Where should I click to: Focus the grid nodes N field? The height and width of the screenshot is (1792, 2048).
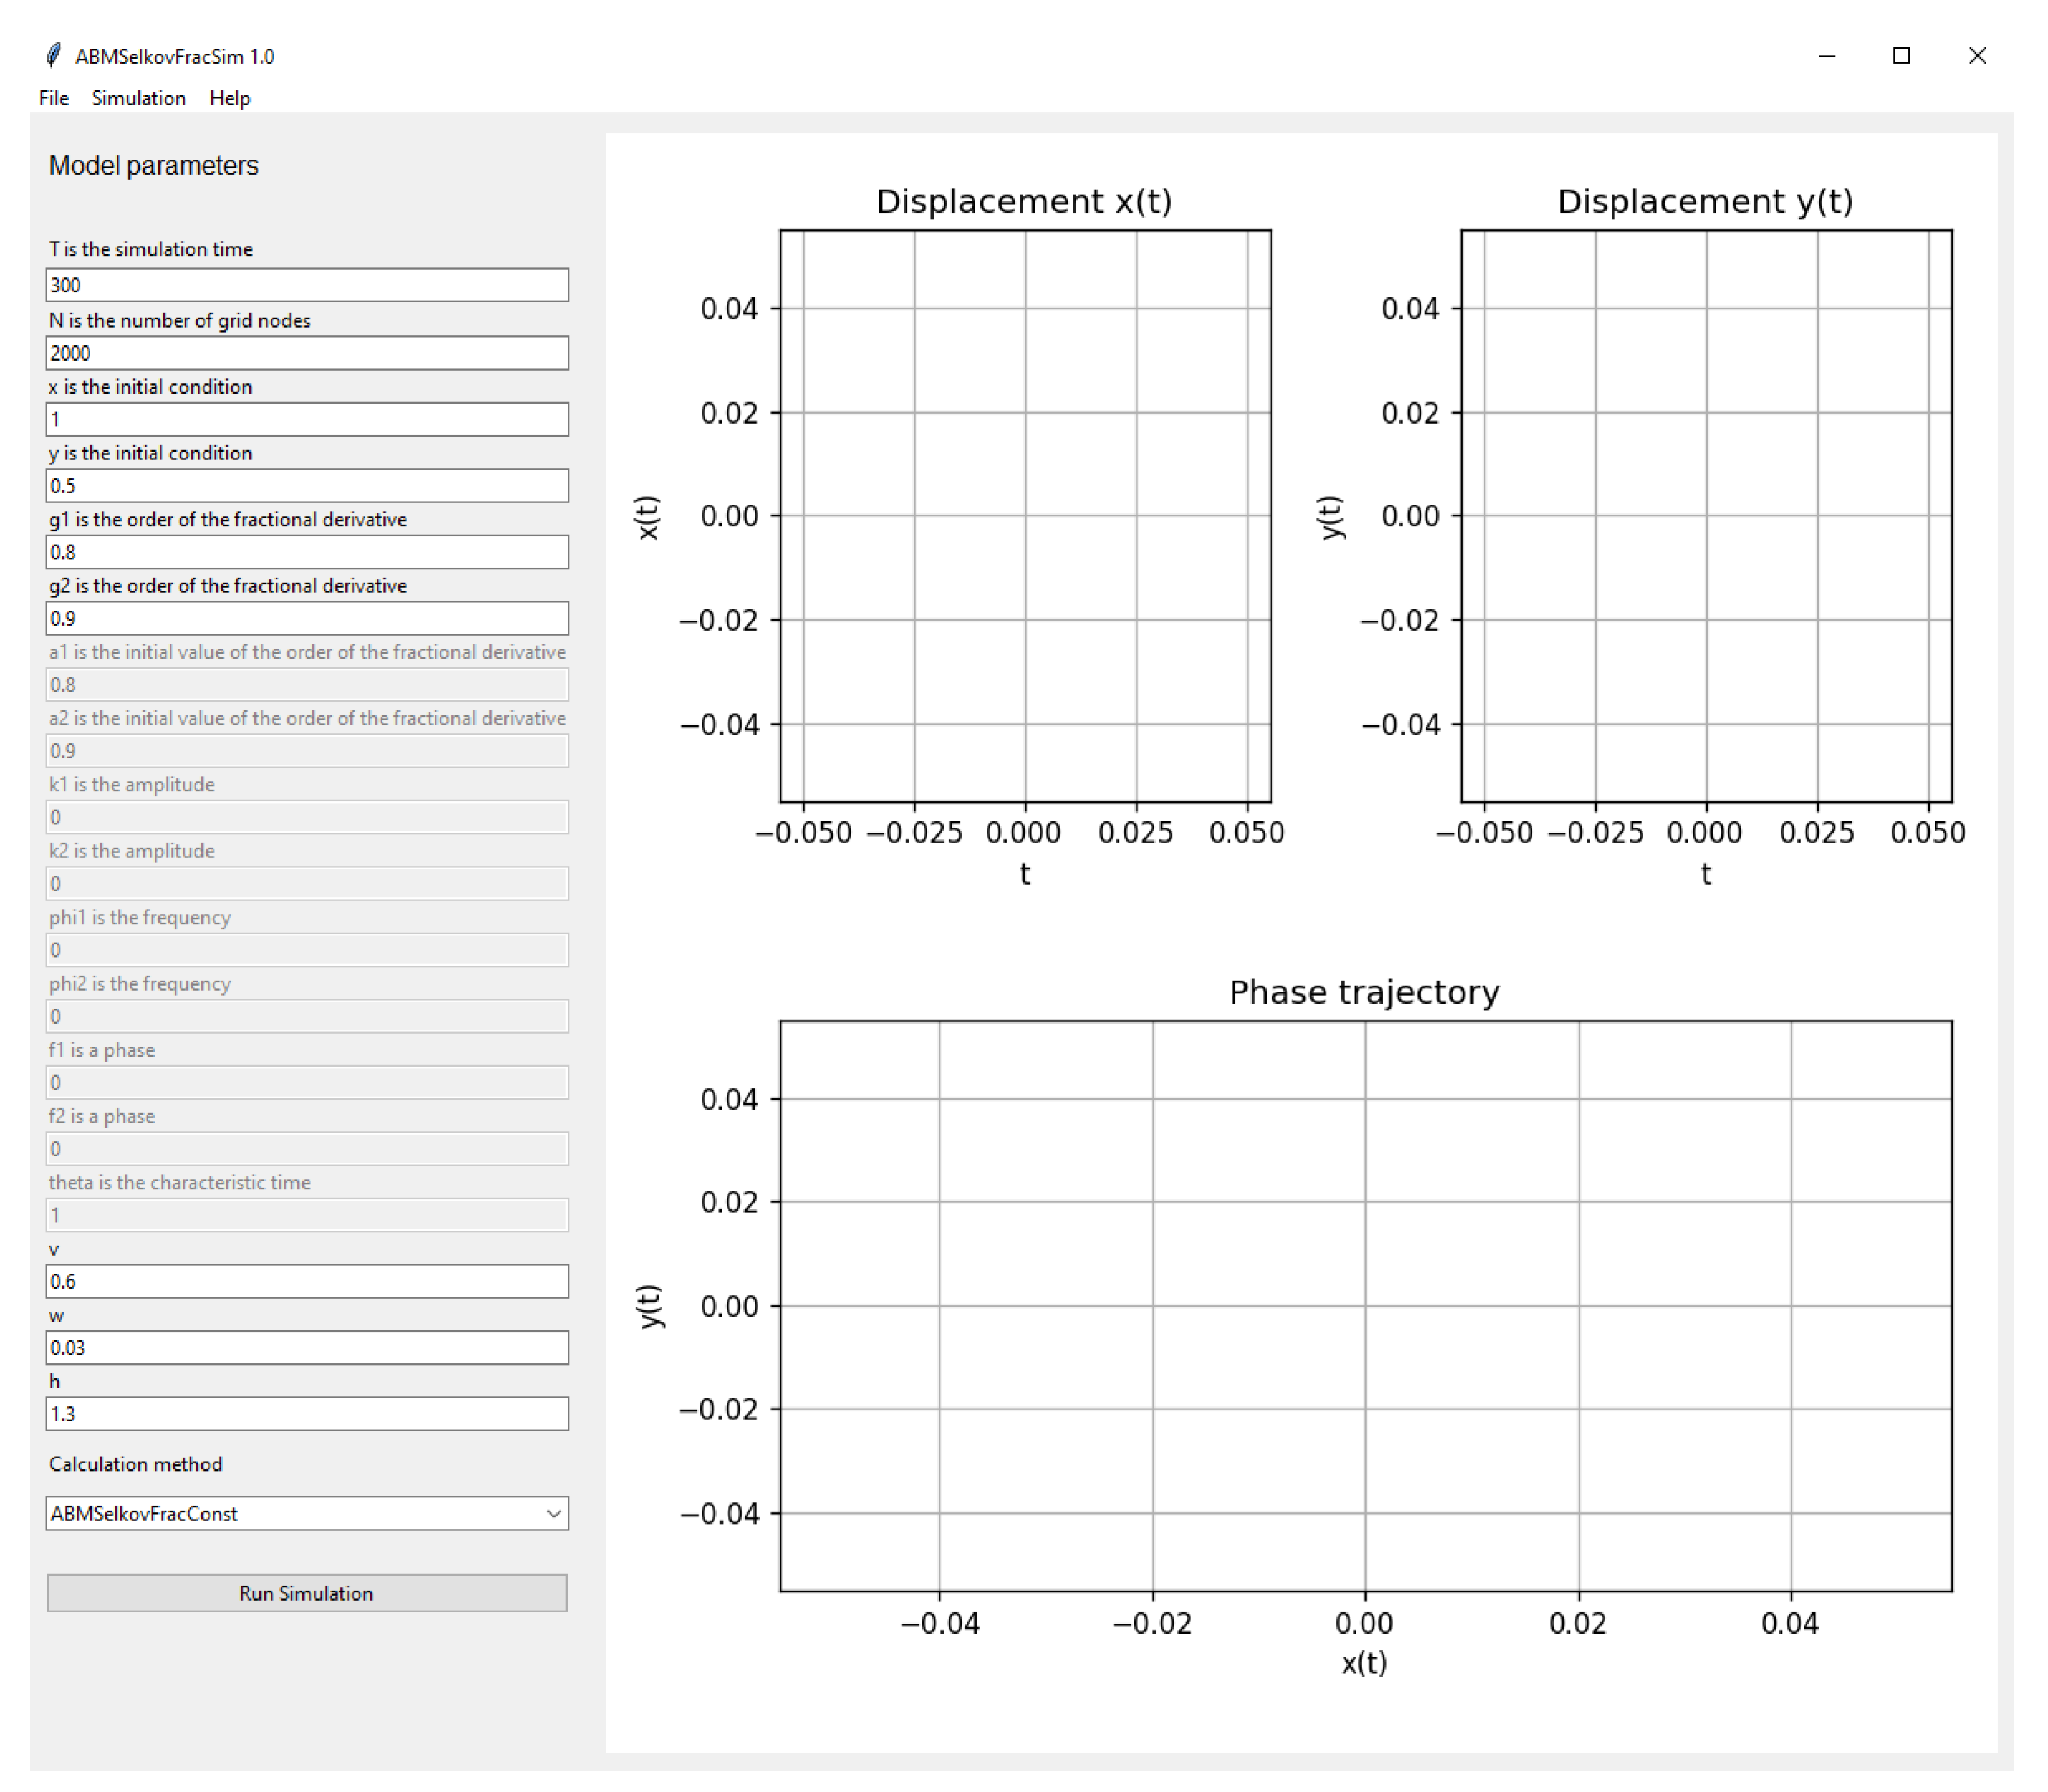[x=306, y=353]
